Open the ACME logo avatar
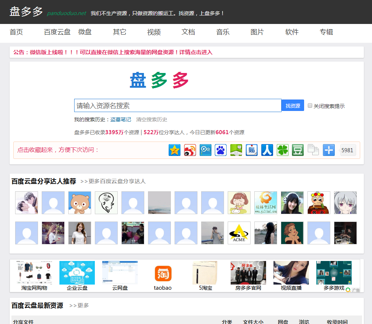The width and height of the screenshot is (372, 324). click(x=239, y=233)
